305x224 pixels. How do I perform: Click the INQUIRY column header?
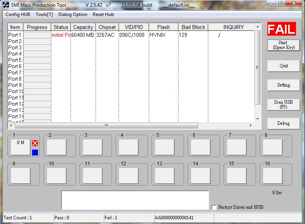coord(231,27)
